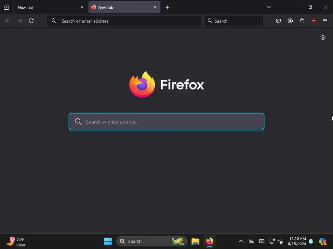Click magnifier icon in address bar
Image resolution: width=333 pixels, height=249 pixels.
(x=54, y=21)
